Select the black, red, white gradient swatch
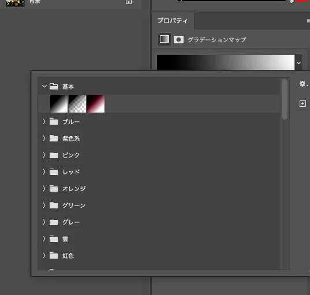The width and height of the screenshot is (310, 295). point(96,104)
